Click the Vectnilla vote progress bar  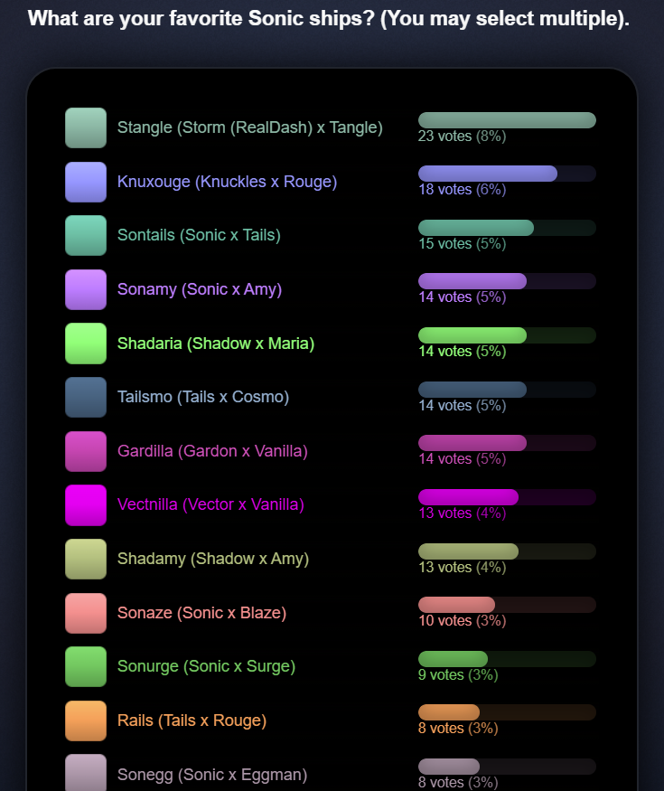[507, 497]
